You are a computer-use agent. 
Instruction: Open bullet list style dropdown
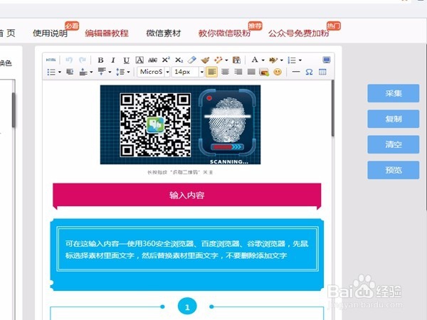pyautogui.click(x=59, y=72)
